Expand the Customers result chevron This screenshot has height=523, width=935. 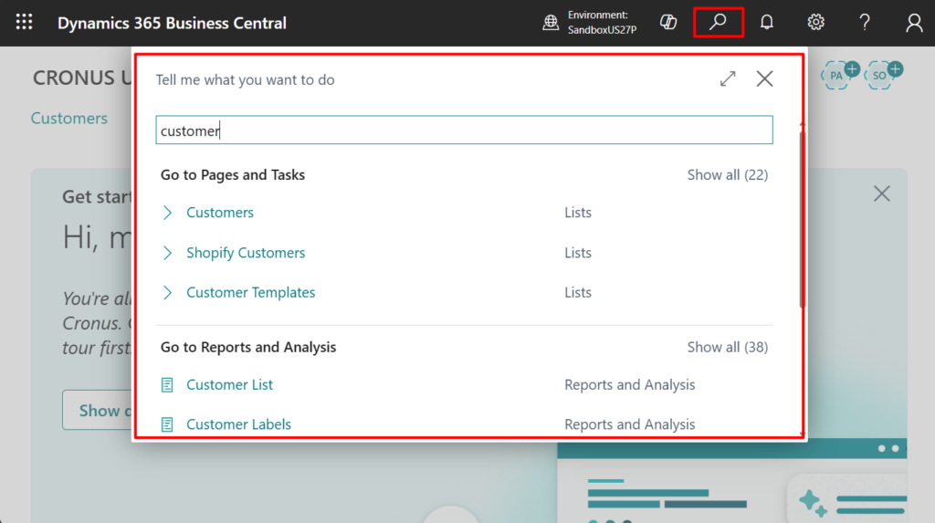point(167,213)
